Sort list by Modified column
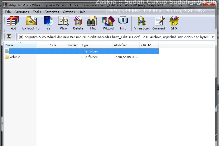The width and height of the screenshot is (219, 146). point(126,45)
